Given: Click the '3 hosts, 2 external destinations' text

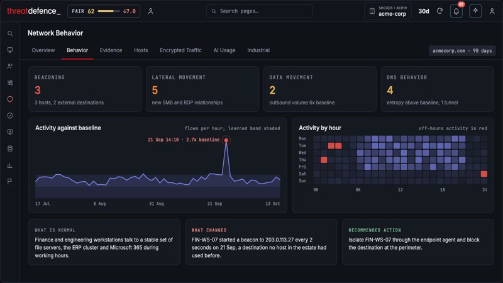Looking at the screenshot, I should [69, 103].
